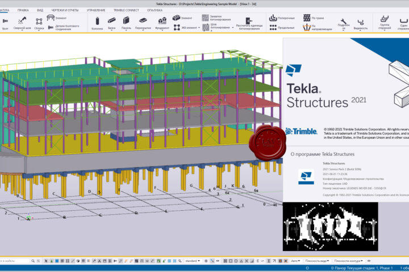Open the 'standard' selection filter dropdown
This screenshot has width=409, height=272.
193,261
